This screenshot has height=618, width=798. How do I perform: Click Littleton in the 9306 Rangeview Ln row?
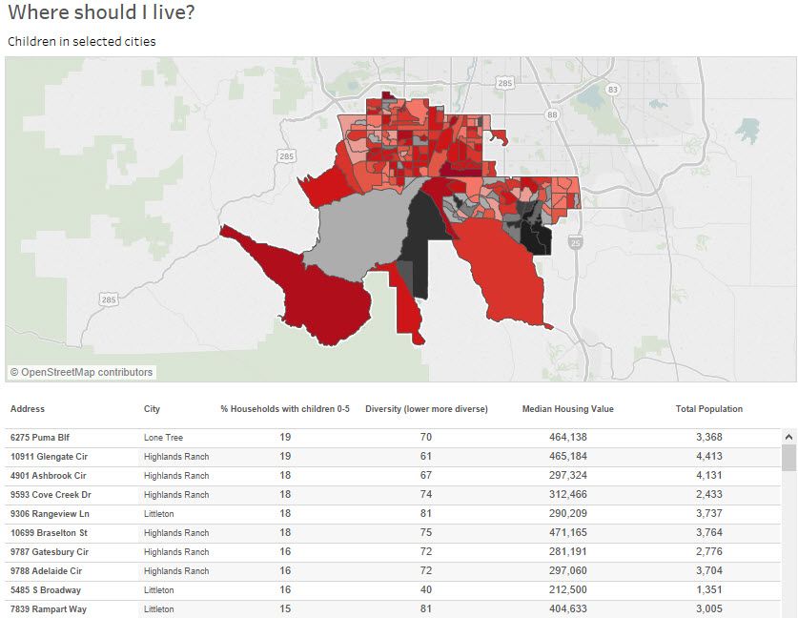point(159,514)
